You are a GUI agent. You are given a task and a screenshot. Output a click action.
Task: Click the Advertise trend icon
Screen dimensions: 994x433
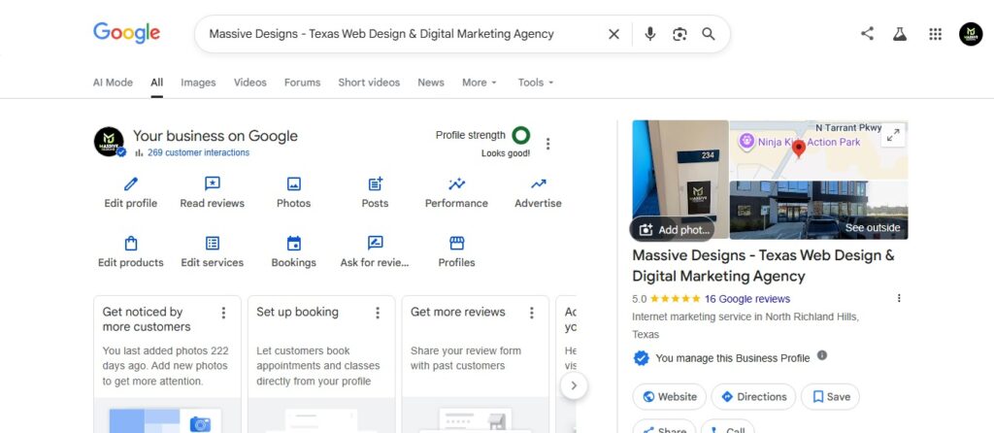coord(538,183)
